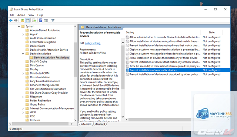Click policy icon beside 'Time (in seconds) to force reboot'
The height and width of the screenshot is (137, 237).
point(127,66)
